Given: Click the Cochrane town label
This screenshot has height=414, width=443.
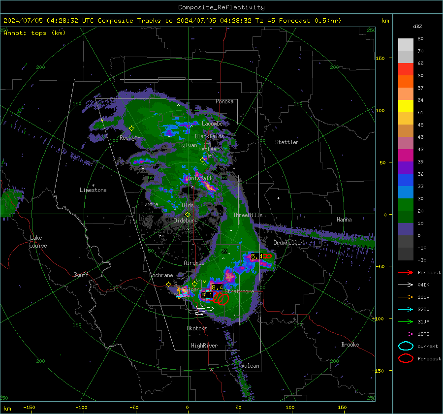Looking at the screenshot, I should pos(161,275).
